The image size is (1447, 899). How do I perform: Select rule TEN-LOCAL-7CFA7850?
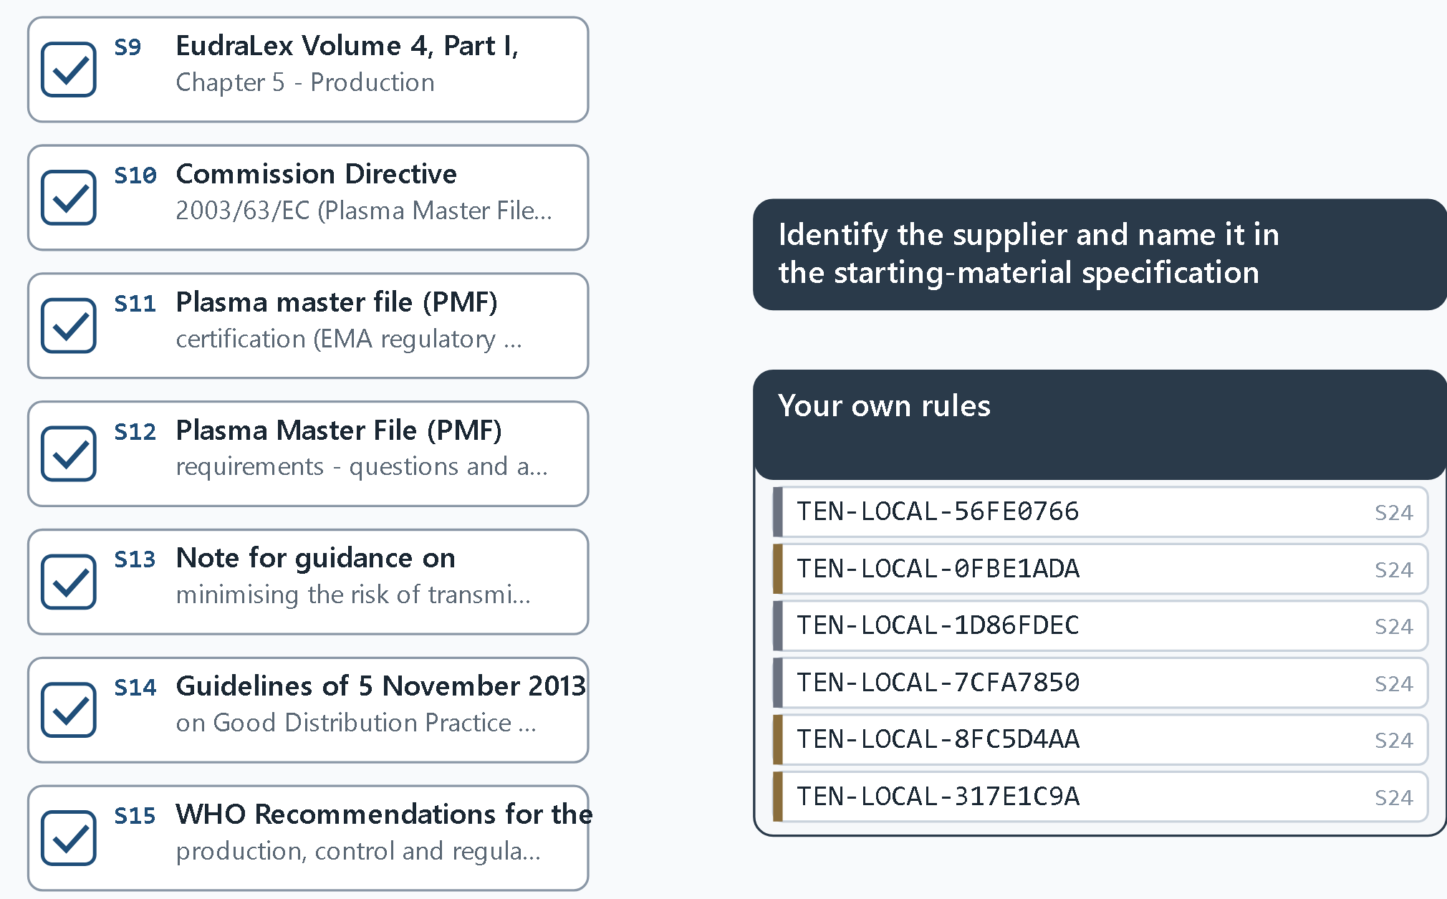click(1100, 683)
